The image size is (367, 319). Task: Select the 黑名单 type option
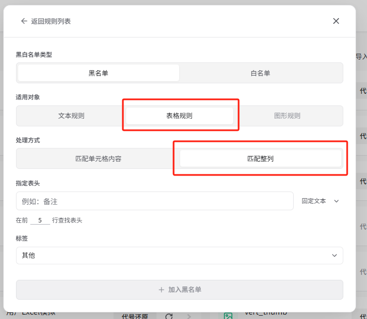(x=99, y=73)
